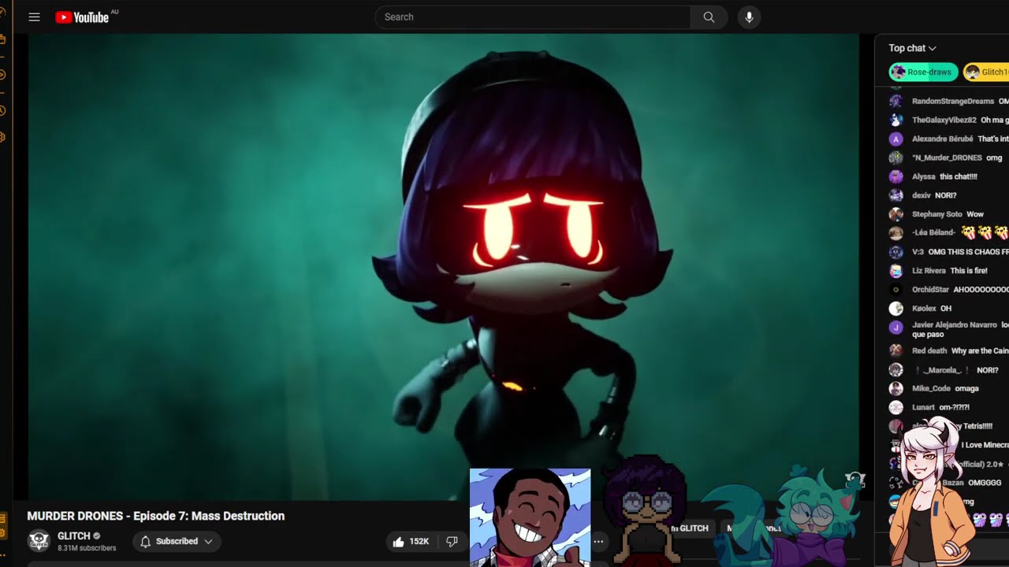Open the GLITCH channel avatar
This screenshot has height=567, width=1009.
(38, 541)
